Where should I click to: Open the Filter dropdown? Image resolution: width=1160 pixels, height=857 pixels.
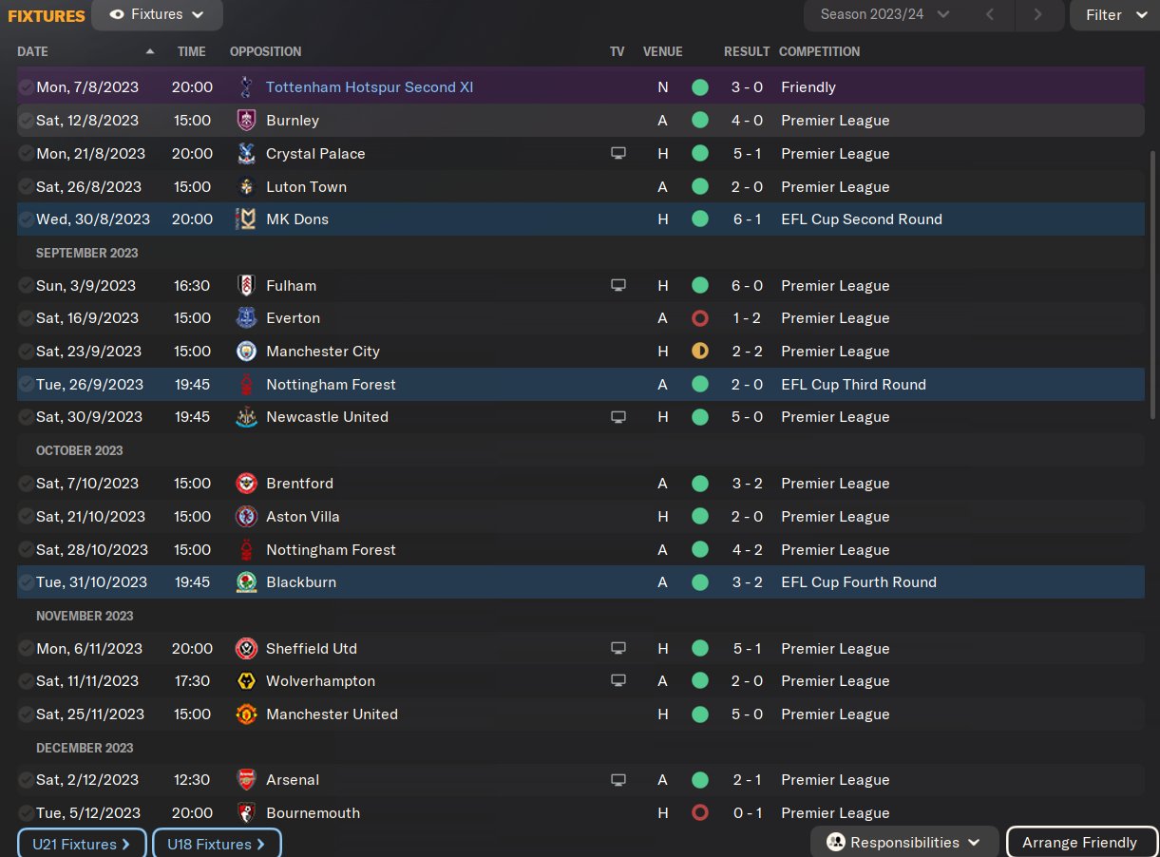coord(1115,15)
